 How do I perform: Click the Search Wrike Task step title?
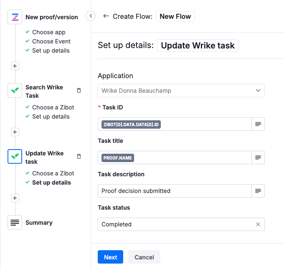point(44,91)
